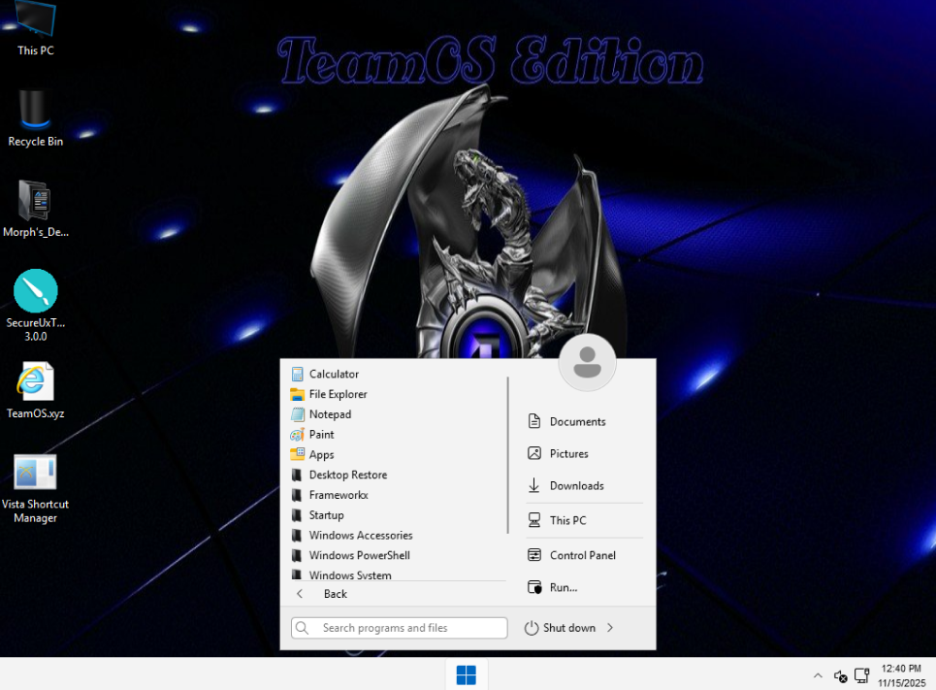Open the Recycle Bin desktop icon
This screenshot has width=936, height=690.
(35, 118)
